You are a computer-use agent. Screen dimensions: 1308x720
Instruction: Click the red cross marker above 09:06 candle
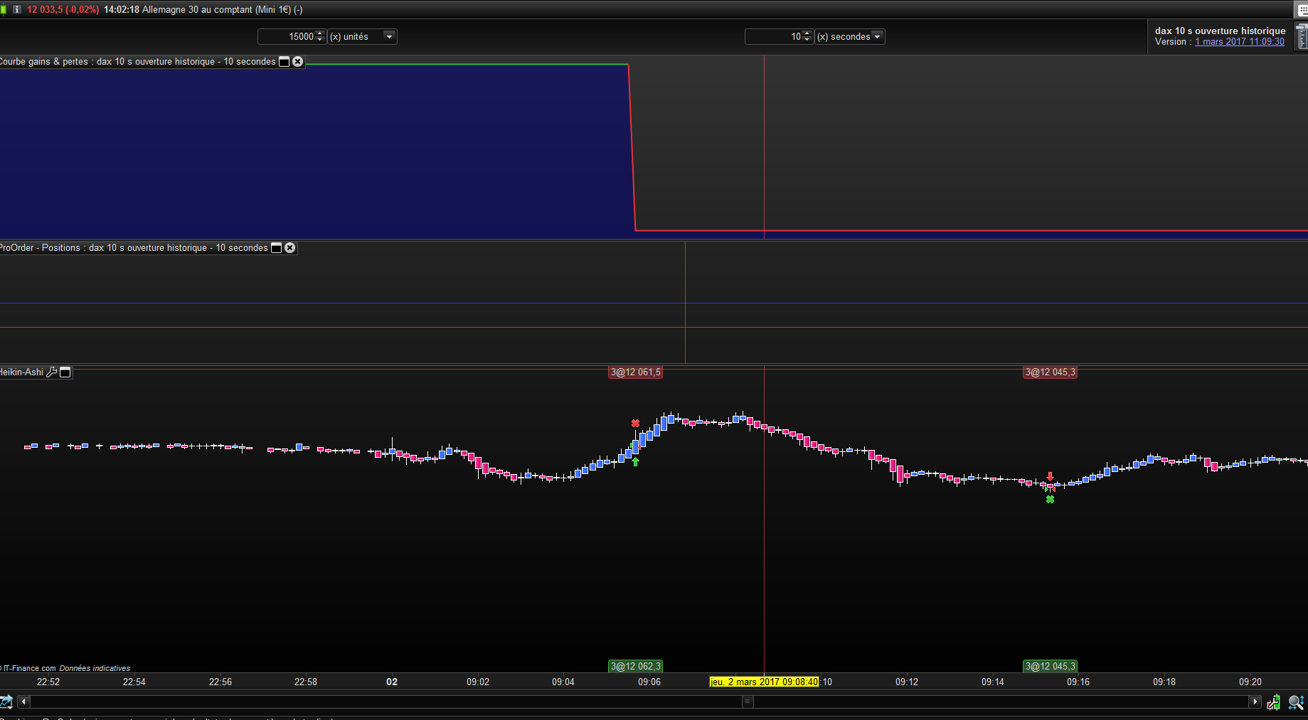(635, 424)
